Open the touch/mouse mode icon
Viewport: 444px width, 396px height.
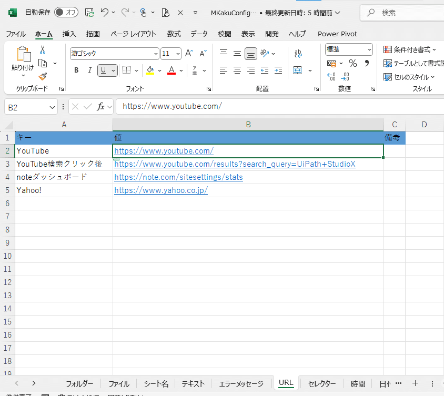click(144, 13)
